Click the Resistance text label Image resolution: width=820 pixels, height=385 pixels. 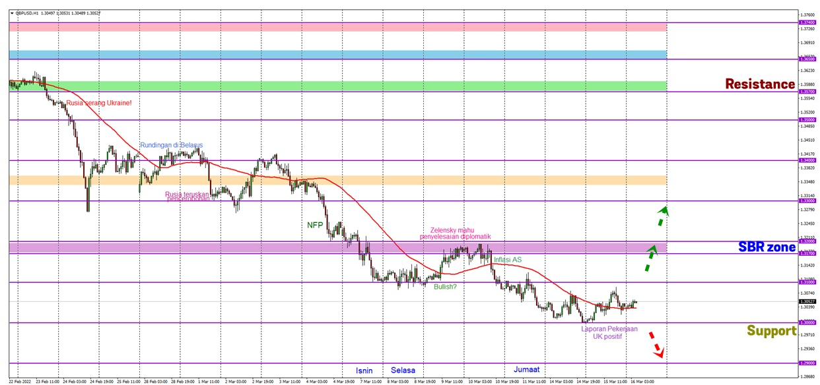(x=759, y=84)
